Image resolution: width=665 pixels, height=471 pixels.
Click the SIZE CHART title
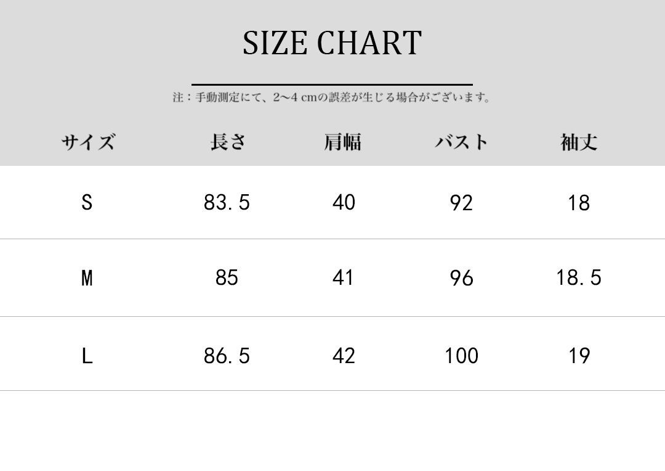(332, 43)
